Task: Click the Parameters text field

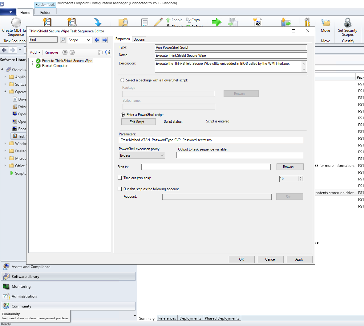Action: (211, 140)
